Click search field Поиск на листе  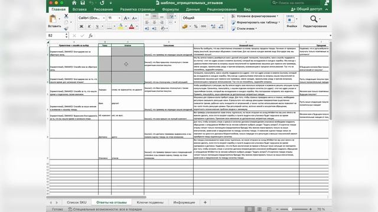tap(296, 3)
